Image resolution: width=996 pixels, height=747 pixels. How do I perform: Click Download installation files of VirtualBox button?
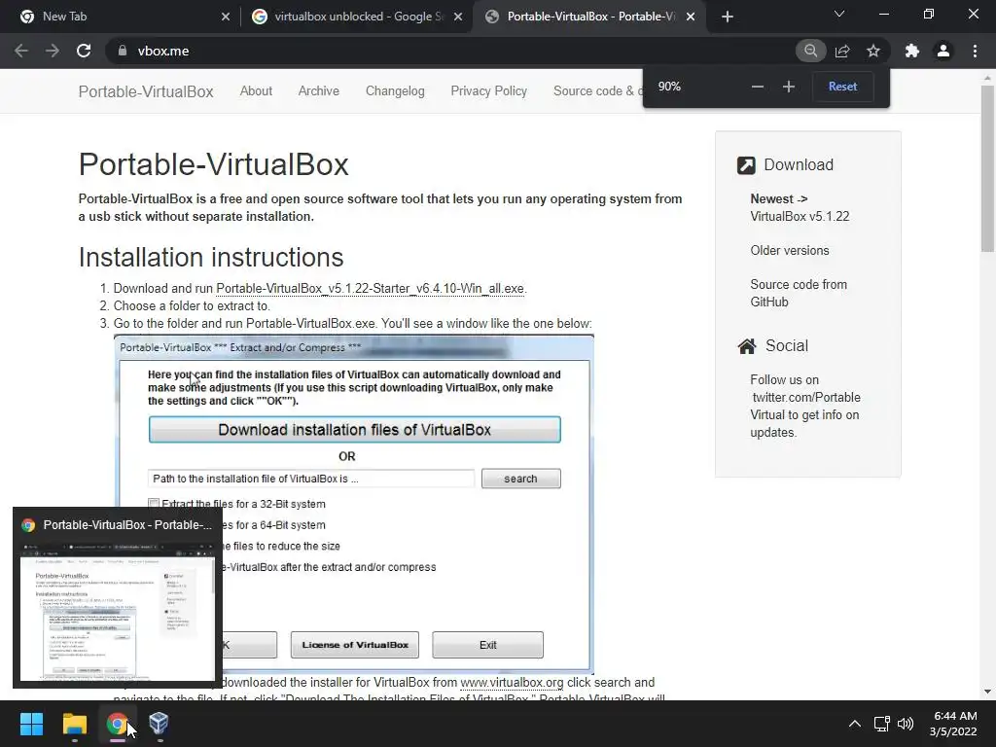click(354, 430)
